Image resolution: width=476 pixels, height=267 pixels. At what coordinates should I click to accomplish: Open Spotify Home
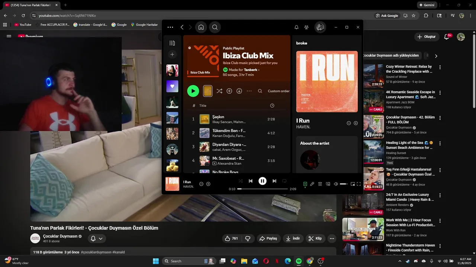pos(201,27)
